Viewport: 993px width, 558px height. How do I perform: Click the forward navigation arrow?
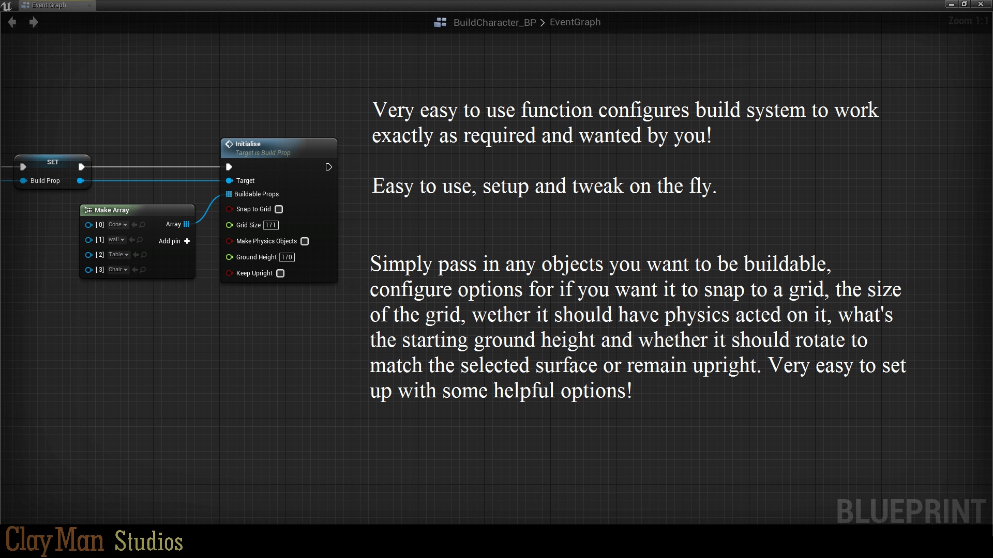click(34, 22)
